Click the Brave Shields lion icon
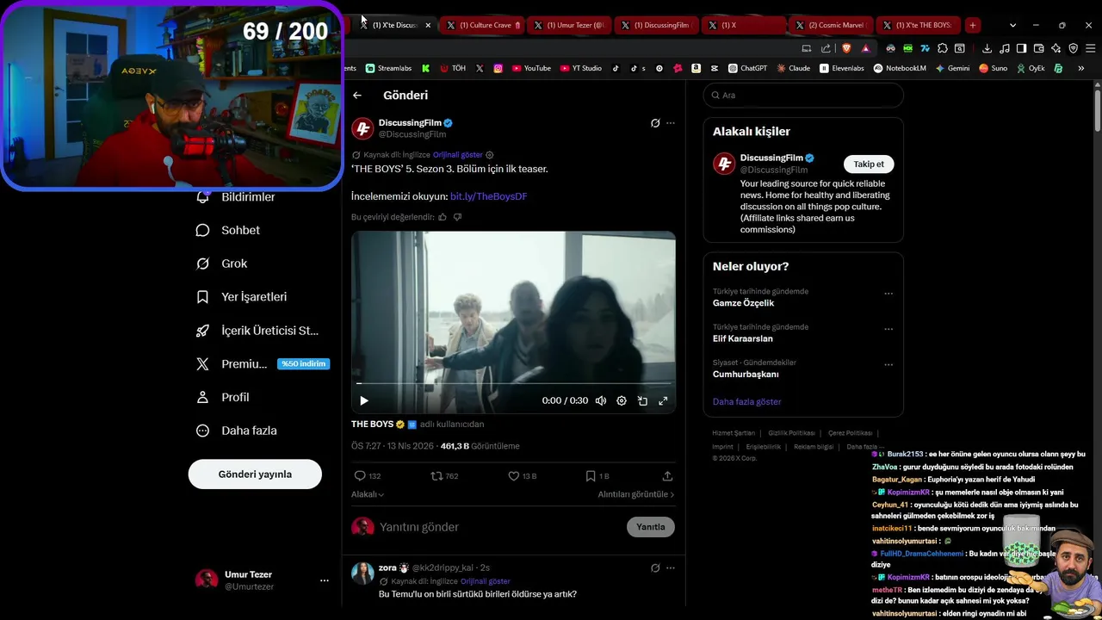The image size is (1102, 620). pos(847,48)
